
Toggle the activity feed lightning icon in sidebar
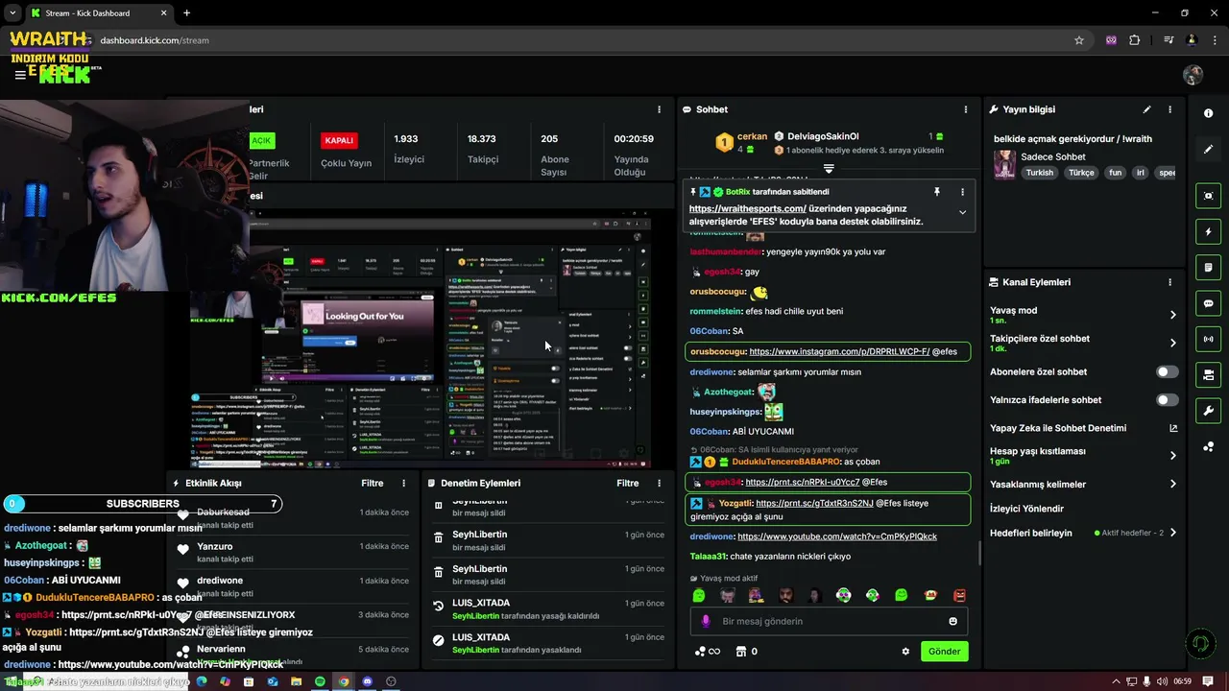point(1208,231)
